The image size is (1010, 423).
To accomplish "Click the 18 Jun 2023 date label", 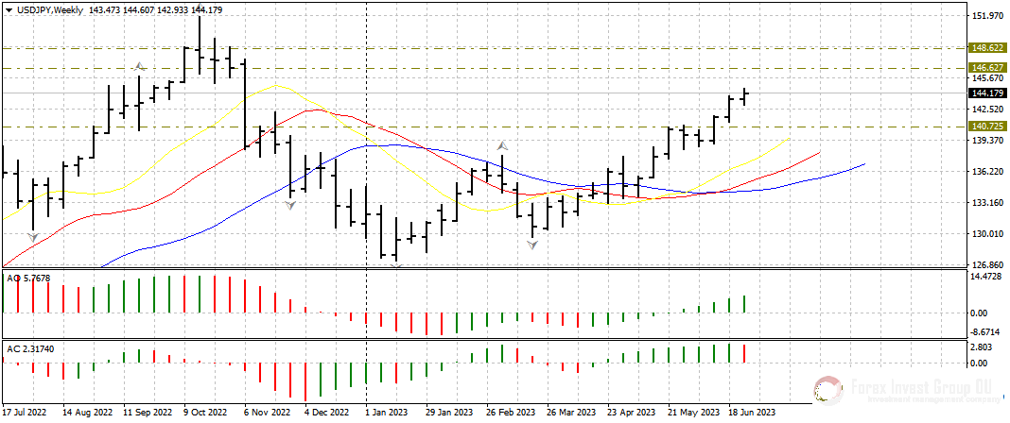I will tap(752, 413).
